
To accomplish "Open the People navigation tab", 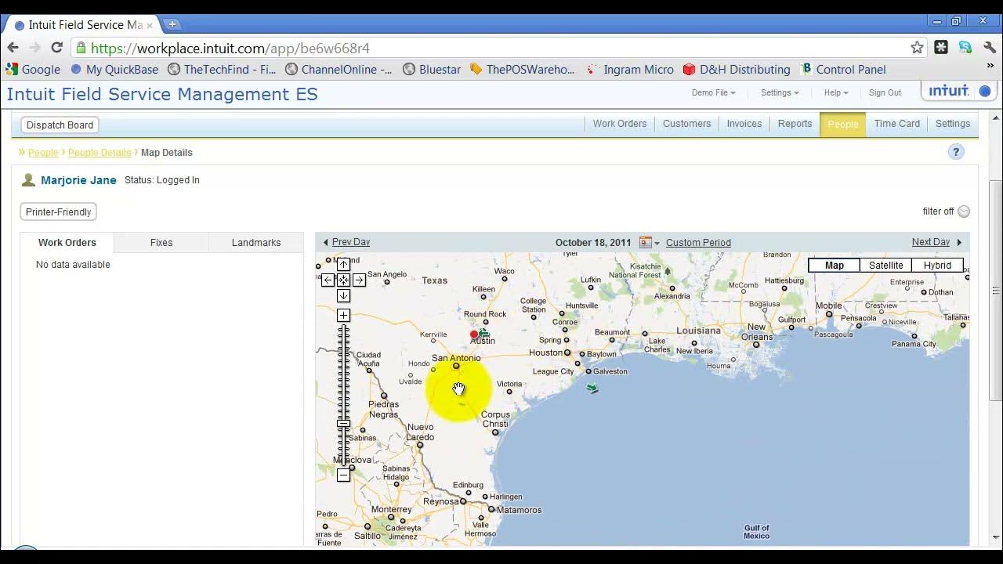I will pyautogui.click(x=842, y=124).
